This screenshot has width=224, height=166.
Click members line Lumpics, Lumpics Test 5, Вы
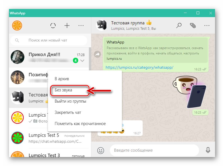pos(133,29)
